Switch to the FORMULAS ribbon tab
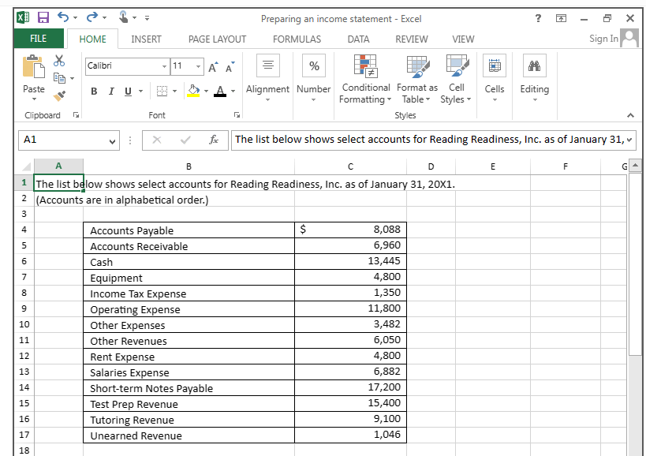646x456 pixels. click(297, 38)
